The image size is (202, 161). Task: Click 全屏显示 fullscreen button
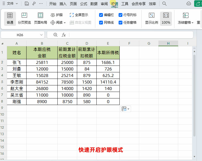click(79, 15)
